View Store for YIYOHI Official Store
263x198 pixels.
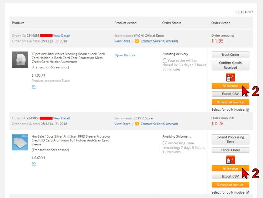[x=122, y=41]
